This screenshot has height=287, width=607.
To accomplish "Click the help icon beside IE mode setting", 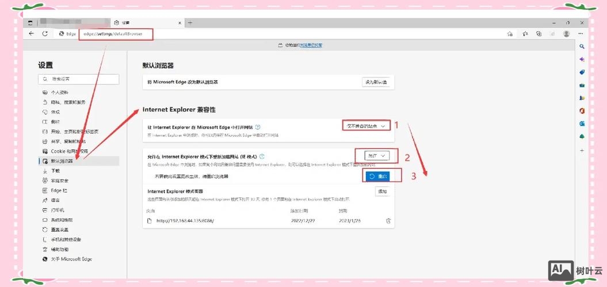I will (x=262, y=156).
